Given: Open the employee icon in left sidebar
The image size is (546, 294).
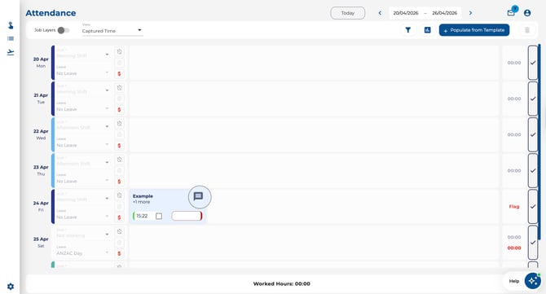Looking at the screenshot, I should point(11,25).
